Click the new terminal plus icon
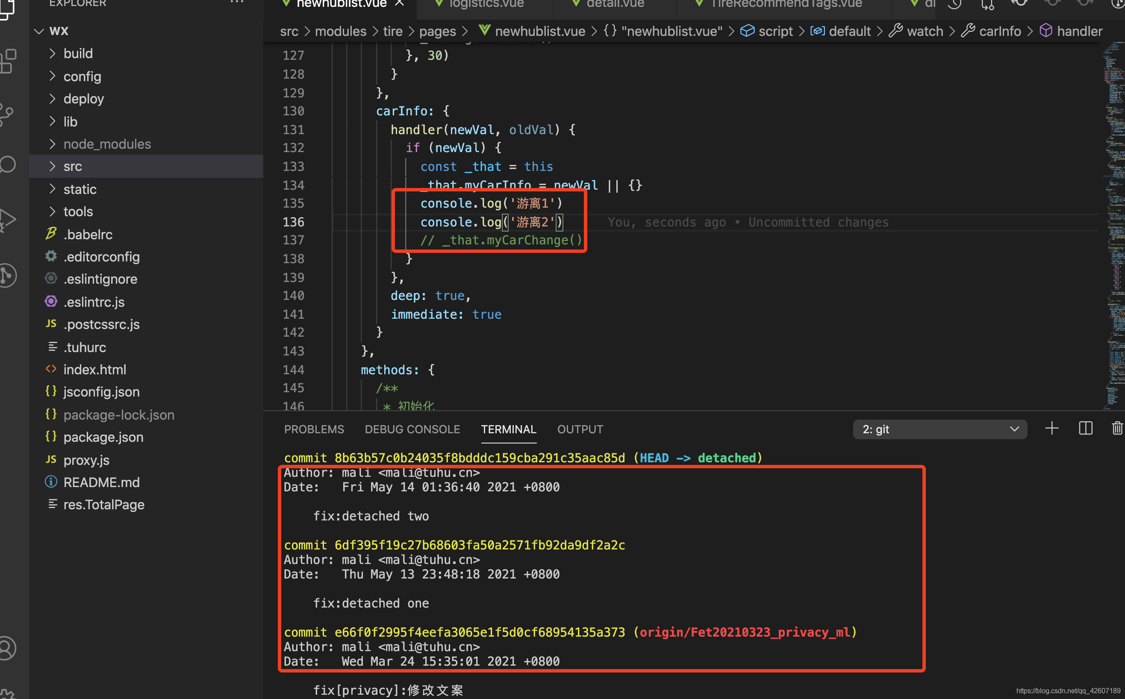 pos(1051,429)
